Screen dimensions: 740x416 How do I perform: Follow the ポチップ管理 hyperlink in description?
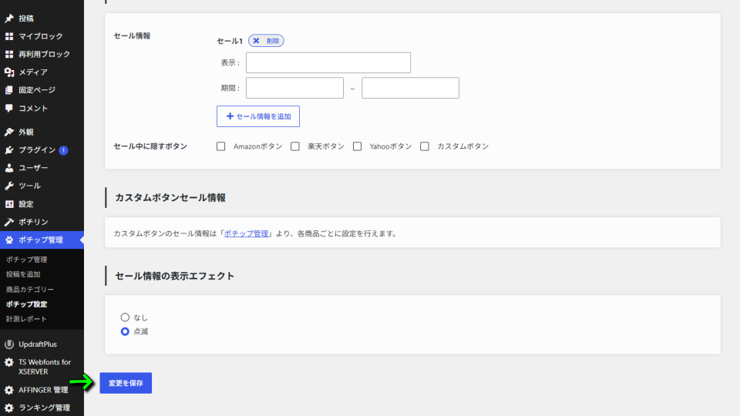pos(246,233)
